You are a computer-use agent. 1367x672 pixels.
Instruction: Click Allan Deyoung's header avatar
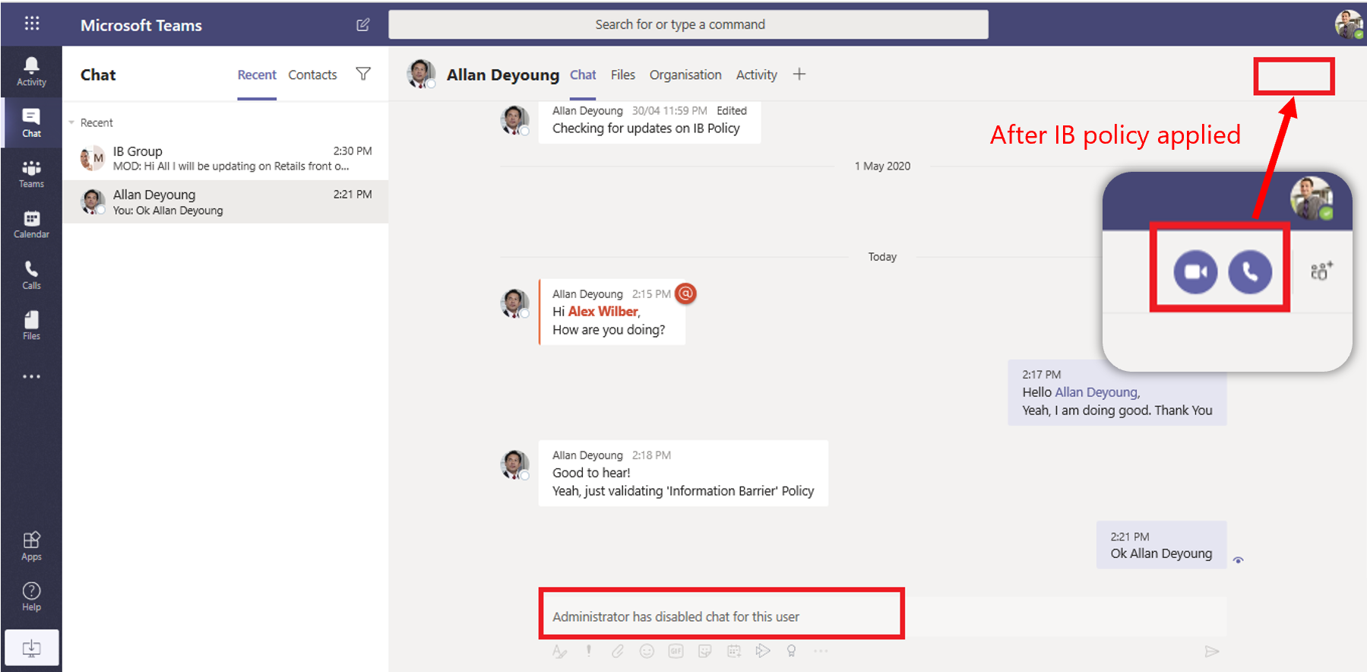421,74
